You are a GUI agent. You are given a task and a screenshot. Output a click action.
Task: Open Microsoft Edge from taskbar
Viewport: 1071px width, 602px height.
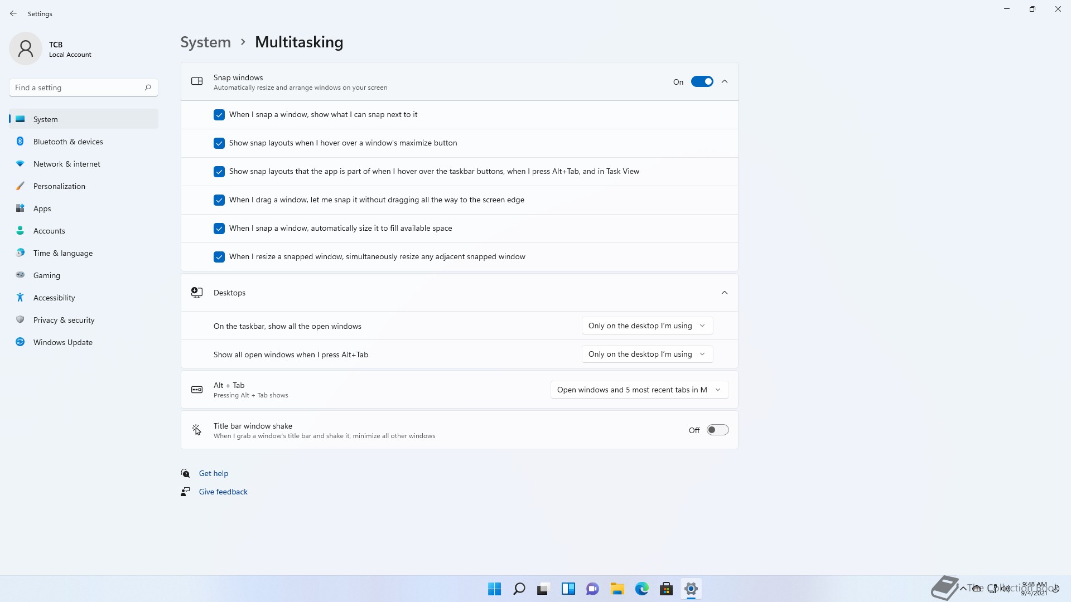pos(641,589)
